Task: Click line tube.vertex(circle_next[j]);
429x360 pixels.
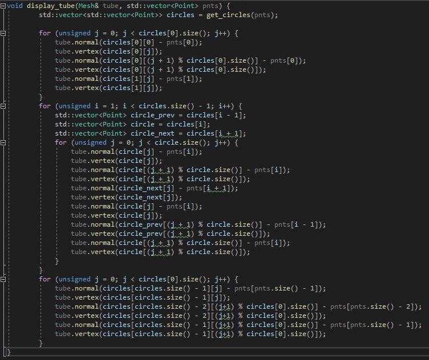Action: tap(127, 197)
